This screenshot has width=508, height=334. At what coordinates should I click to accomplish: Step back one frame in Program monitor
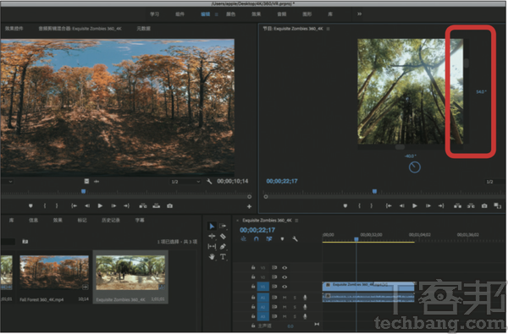point(401,205)
